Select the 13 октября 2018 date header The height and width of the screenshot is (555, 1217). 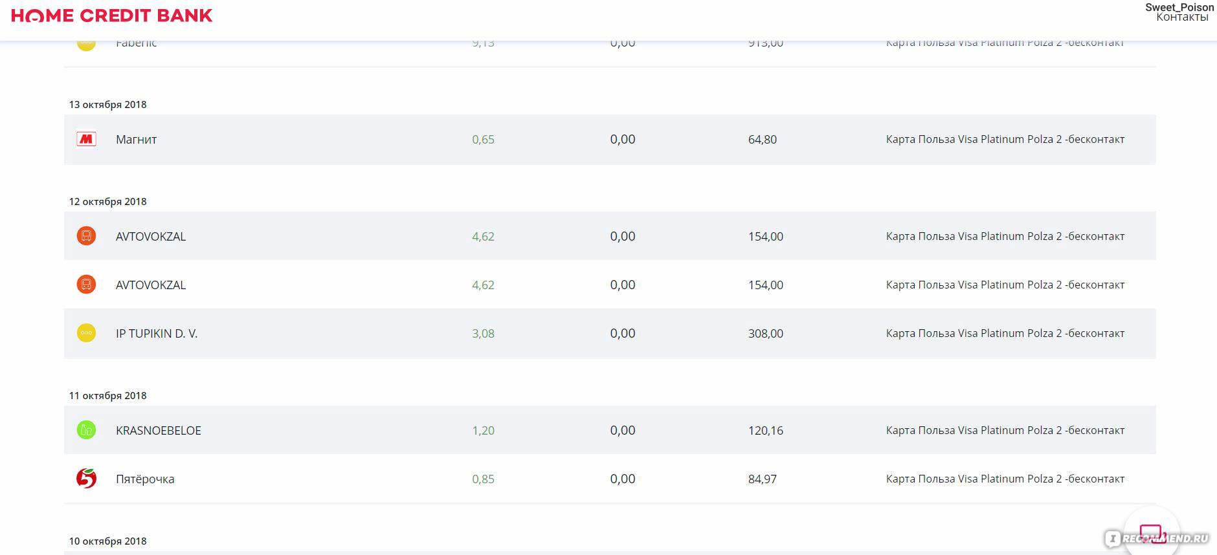click(x=108, y=105)
